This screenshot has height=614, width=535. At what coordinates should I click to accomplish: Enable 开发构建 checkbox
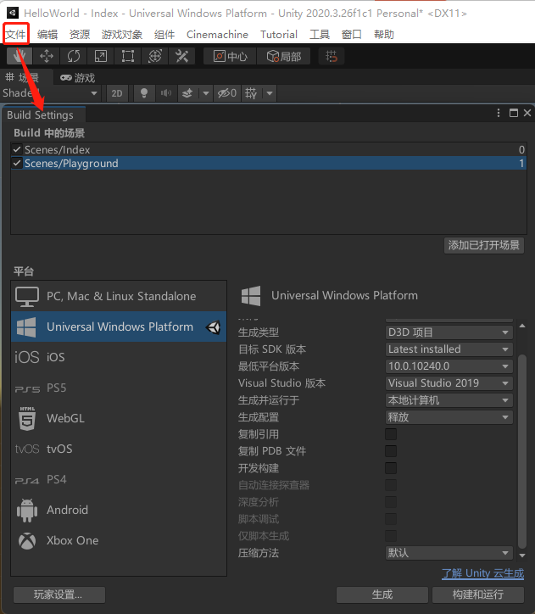tap(391, 468)
